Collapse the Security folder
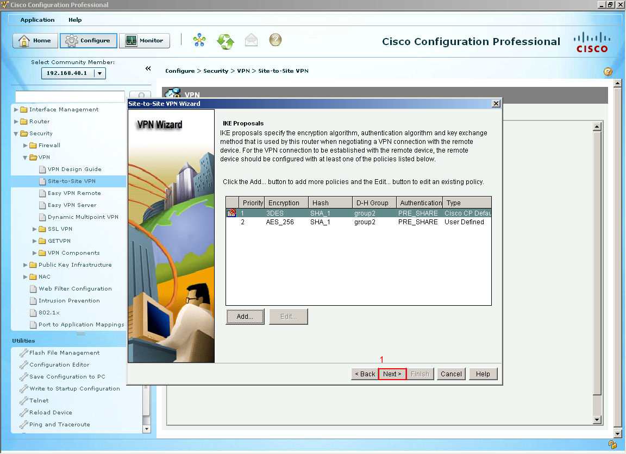The image size is (626, 454). pos(16,134)
